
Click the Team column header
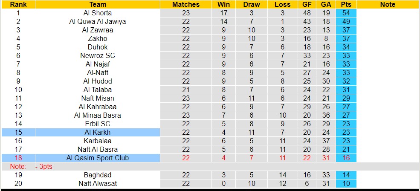click(x=98, y=4)
